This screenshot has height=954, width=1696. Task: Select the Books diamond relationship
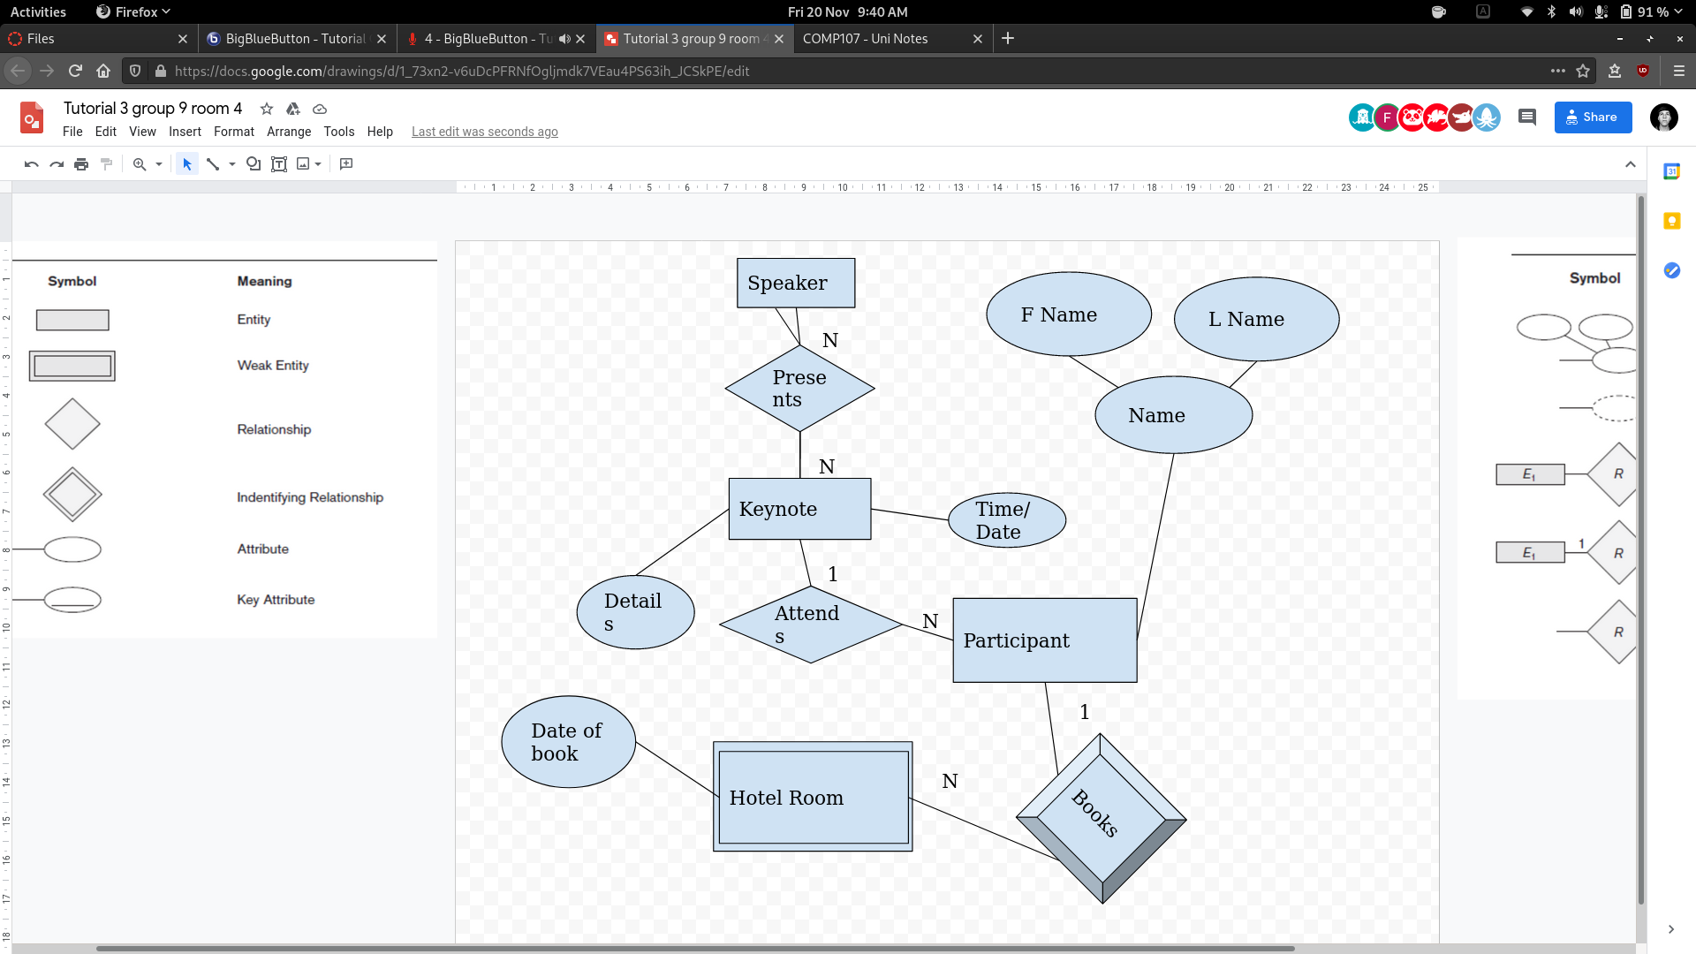(x=1101, y=818)
